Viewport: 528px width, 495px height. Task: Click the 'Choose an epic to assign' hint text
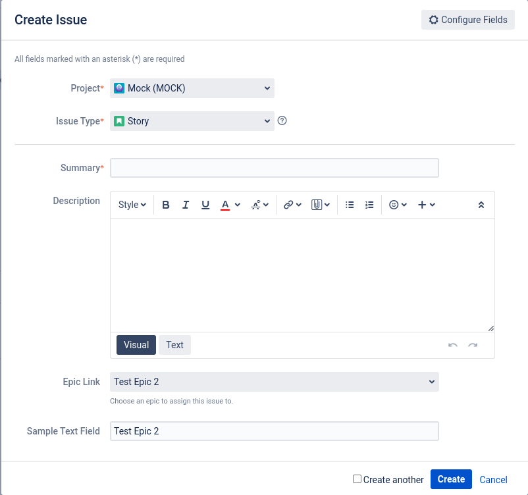click(171, 401)
